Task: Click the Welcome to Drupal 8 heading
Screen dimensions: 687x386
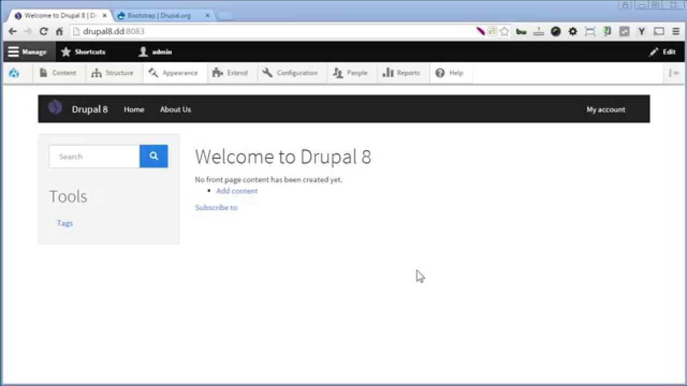Action: [283, 157]
